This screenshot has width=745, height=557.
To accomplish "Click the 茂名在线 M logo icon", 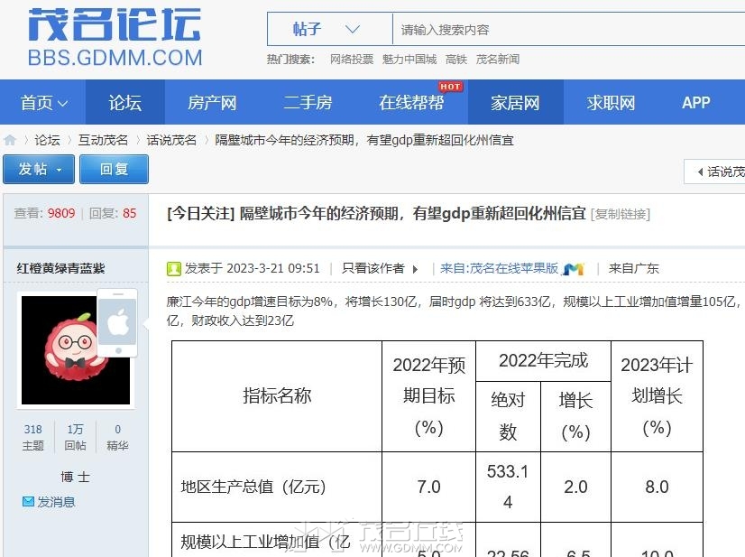I will point(573,269).
